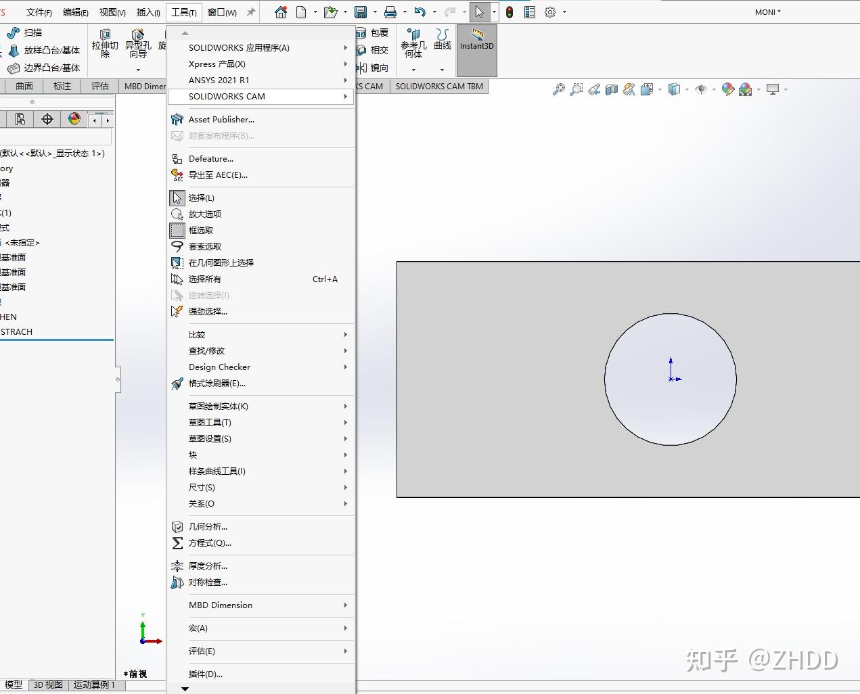860x694 pixels.
Task: Choose Asset Publisher... from the Tools menu
Action: tap(261, 120)
